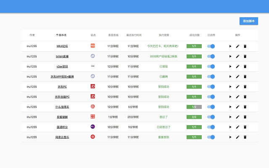Run the 京东APP签到+翻牌 script
This screenshot has height=168, width=269.
pos(230,76)
